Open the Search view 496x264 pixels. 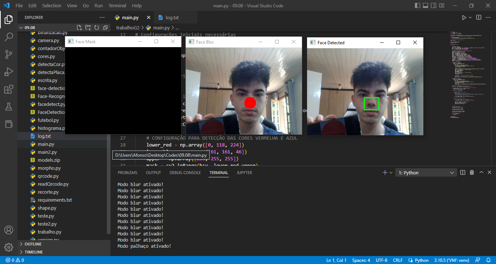pos(9,37)
